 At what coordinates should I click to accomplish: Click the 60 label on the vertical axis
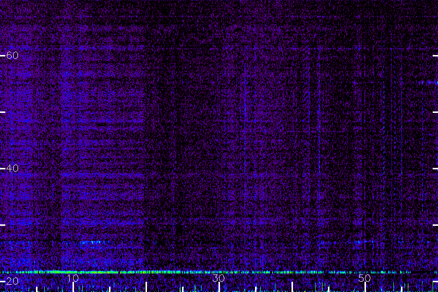pyautogui.click(x=12, y=55)
